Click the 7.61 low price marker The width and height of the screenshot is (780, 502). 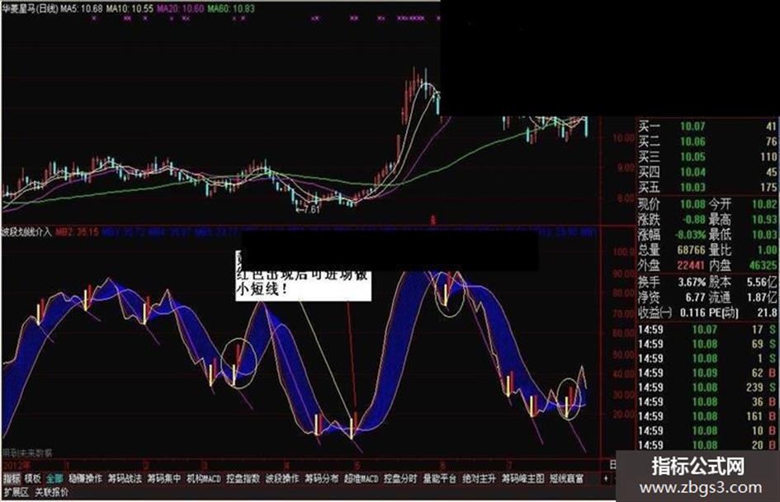308,209
